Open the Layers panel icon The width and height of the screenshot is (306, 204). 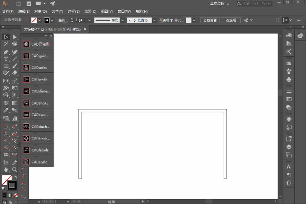(289, 147)
